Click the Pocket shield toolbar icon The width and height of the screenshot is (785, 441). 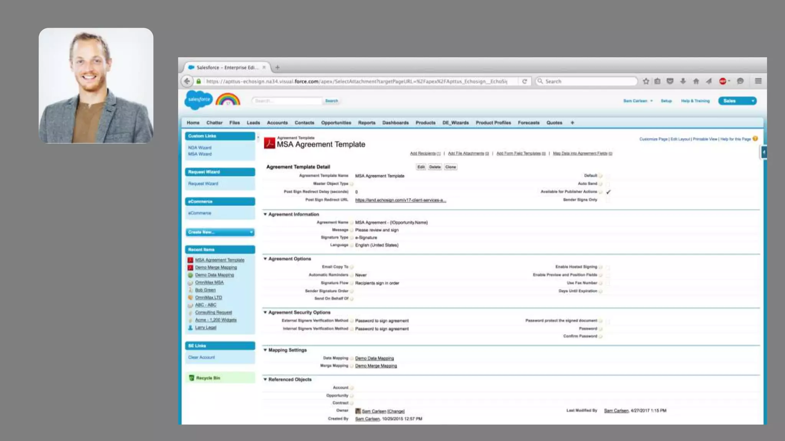pyautogui.click(x=670, y=81)
